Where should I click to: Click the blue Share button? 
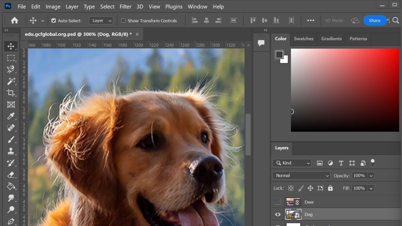click(375, 20)
